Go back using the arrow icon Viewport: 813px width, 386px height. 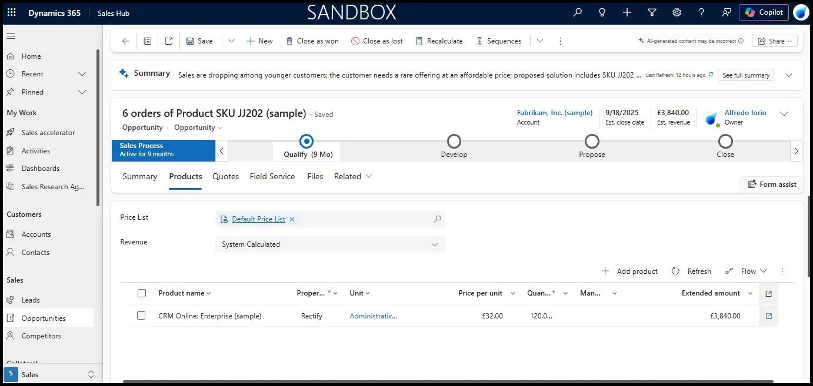click(x=125, y=41)
